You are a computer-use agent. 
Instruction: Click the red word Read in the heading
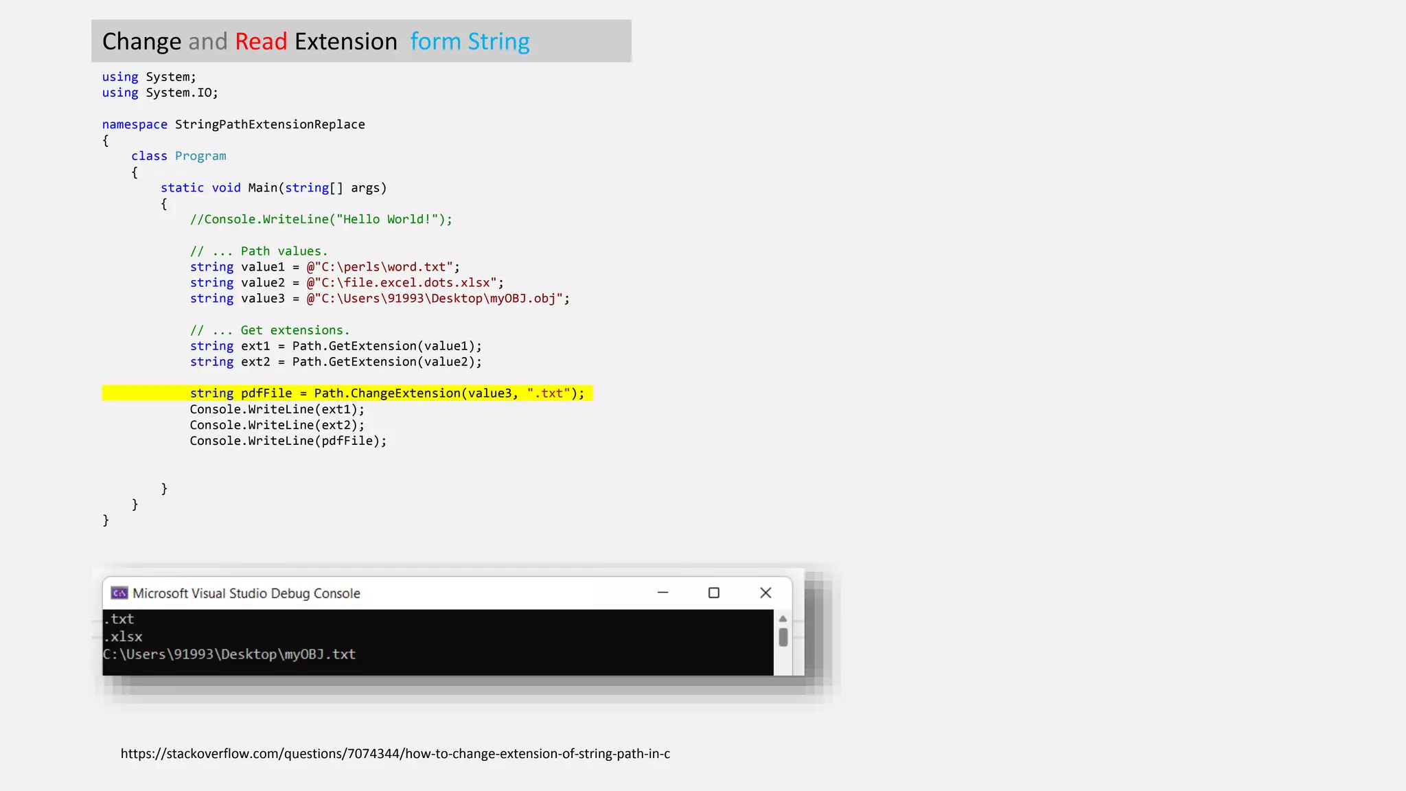261,42
